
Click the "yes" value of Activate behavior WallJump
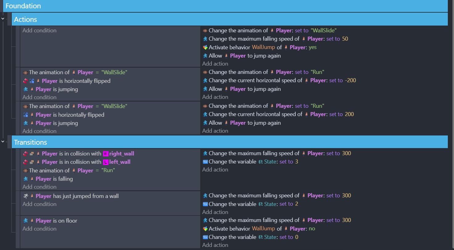pyautogui.click(x=312, y=47)
